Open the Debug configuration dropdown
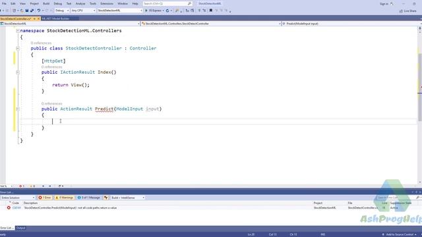The width and height of the screenshot is (422, 237). 62,11
